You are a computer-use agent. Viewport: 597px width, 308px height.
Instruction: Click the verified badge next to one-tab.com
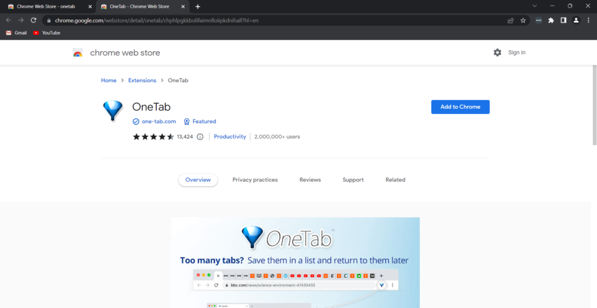[x=135, y=121]
